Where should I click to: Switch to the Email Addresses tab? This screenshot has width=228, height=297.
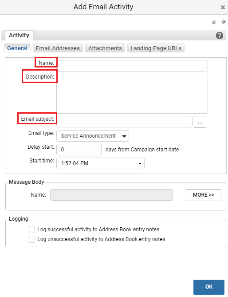coord(58,48)
